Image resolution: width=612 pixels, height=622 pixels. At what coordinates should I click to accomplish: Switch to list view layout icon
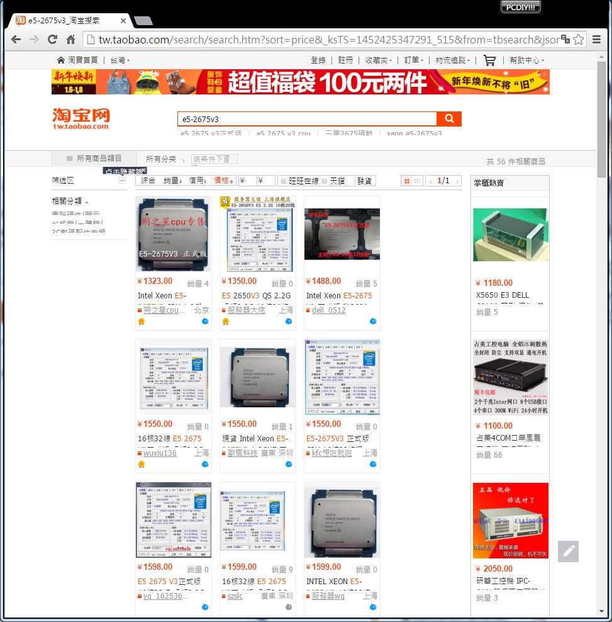pyautogui.click(x=418, y=181)
